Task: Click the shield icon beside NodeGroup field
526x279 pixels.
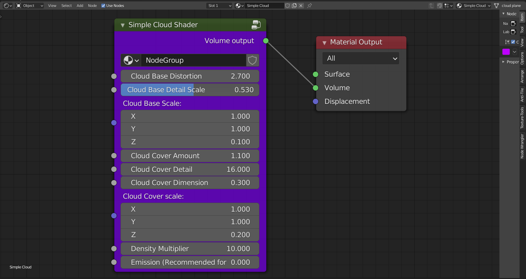Action: pyautogui.click(x=252, y=60)
